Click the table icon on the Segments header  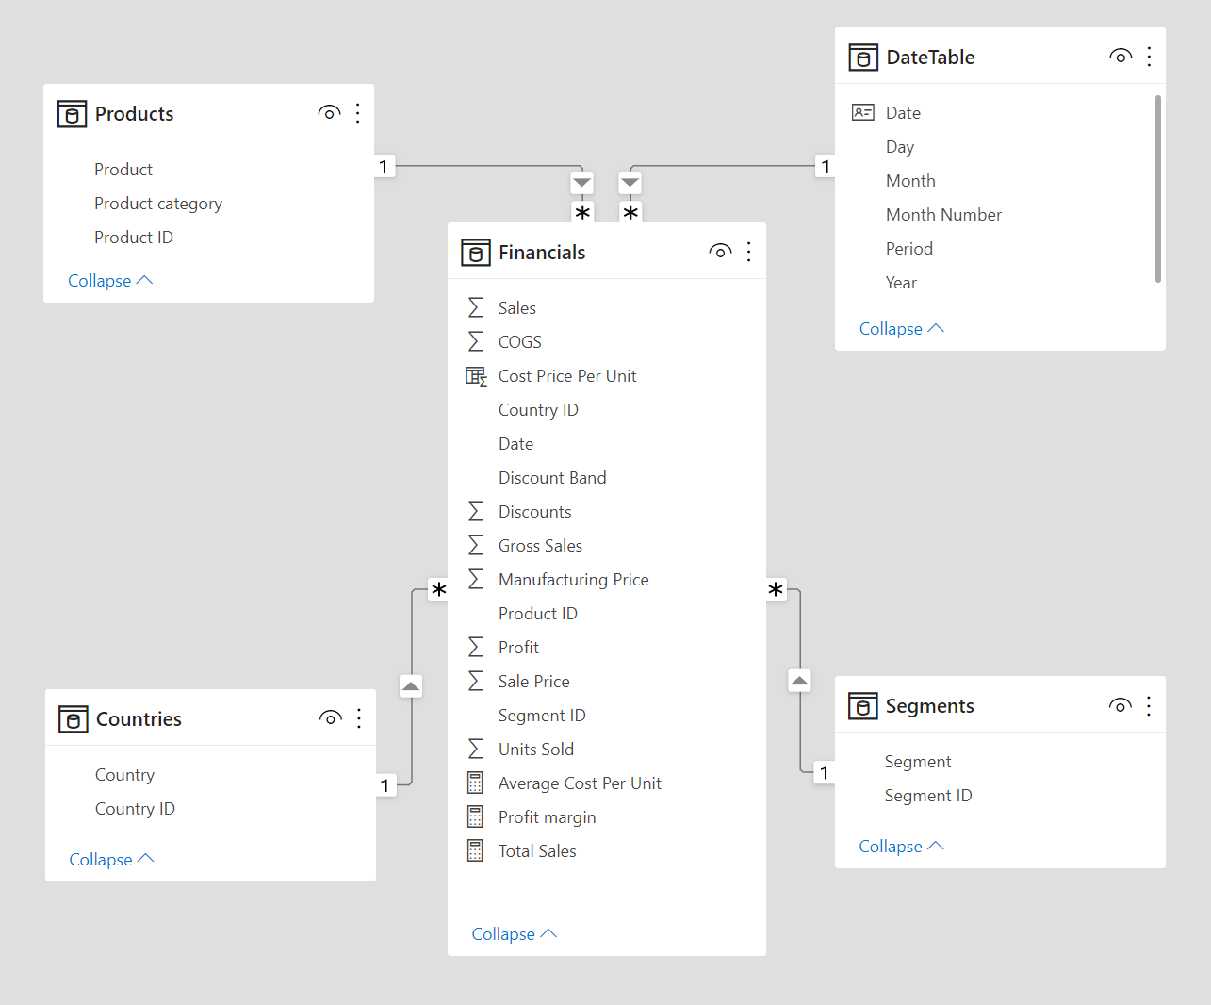[862, 705]
